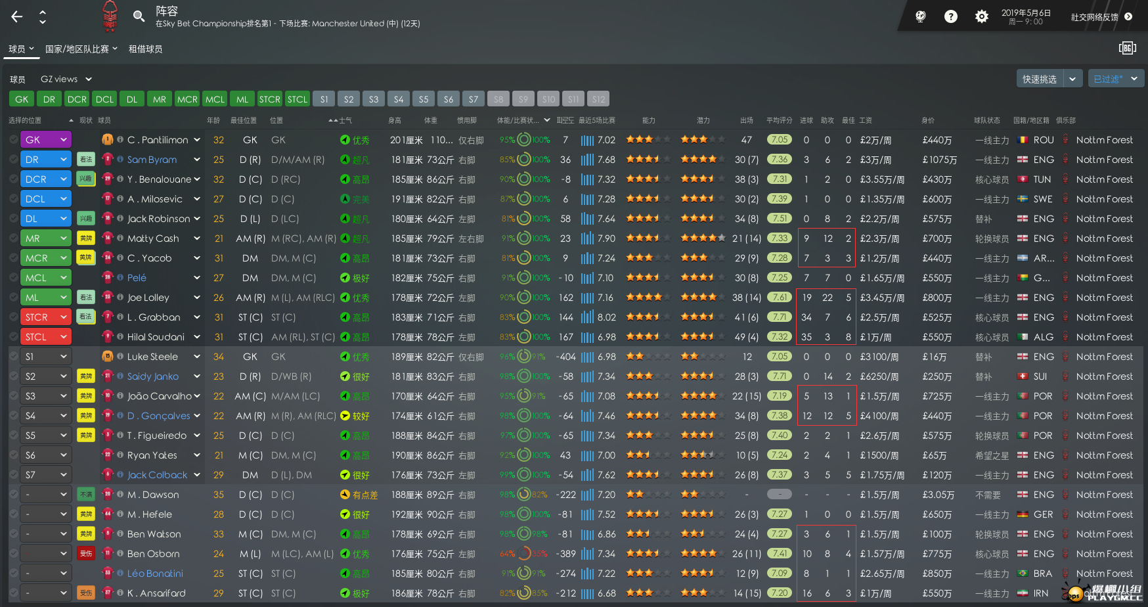This screenshot has width=1148, height=607.
Task: Open the help question mark
Action: [x=951, y=17]
